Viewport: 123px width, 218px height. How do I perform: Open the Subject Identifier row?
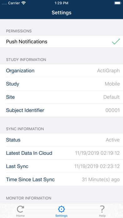pyautogui.click(x=61, y=110)
